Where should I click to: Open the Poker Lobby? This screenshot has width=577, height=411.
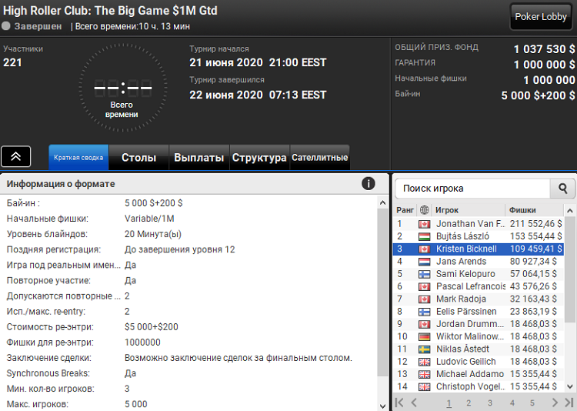[x=540, y=17]
